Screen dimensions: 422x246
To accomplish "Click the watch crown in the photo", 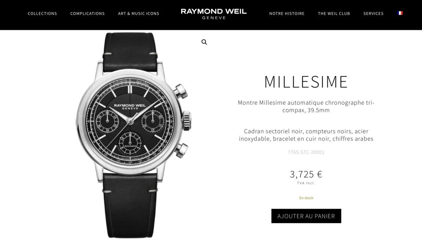I will coord(187,121).
